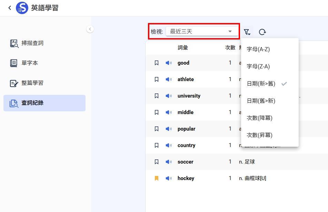Bookmark the word soccer
The image size is (328, 212).
pos(157,162)
